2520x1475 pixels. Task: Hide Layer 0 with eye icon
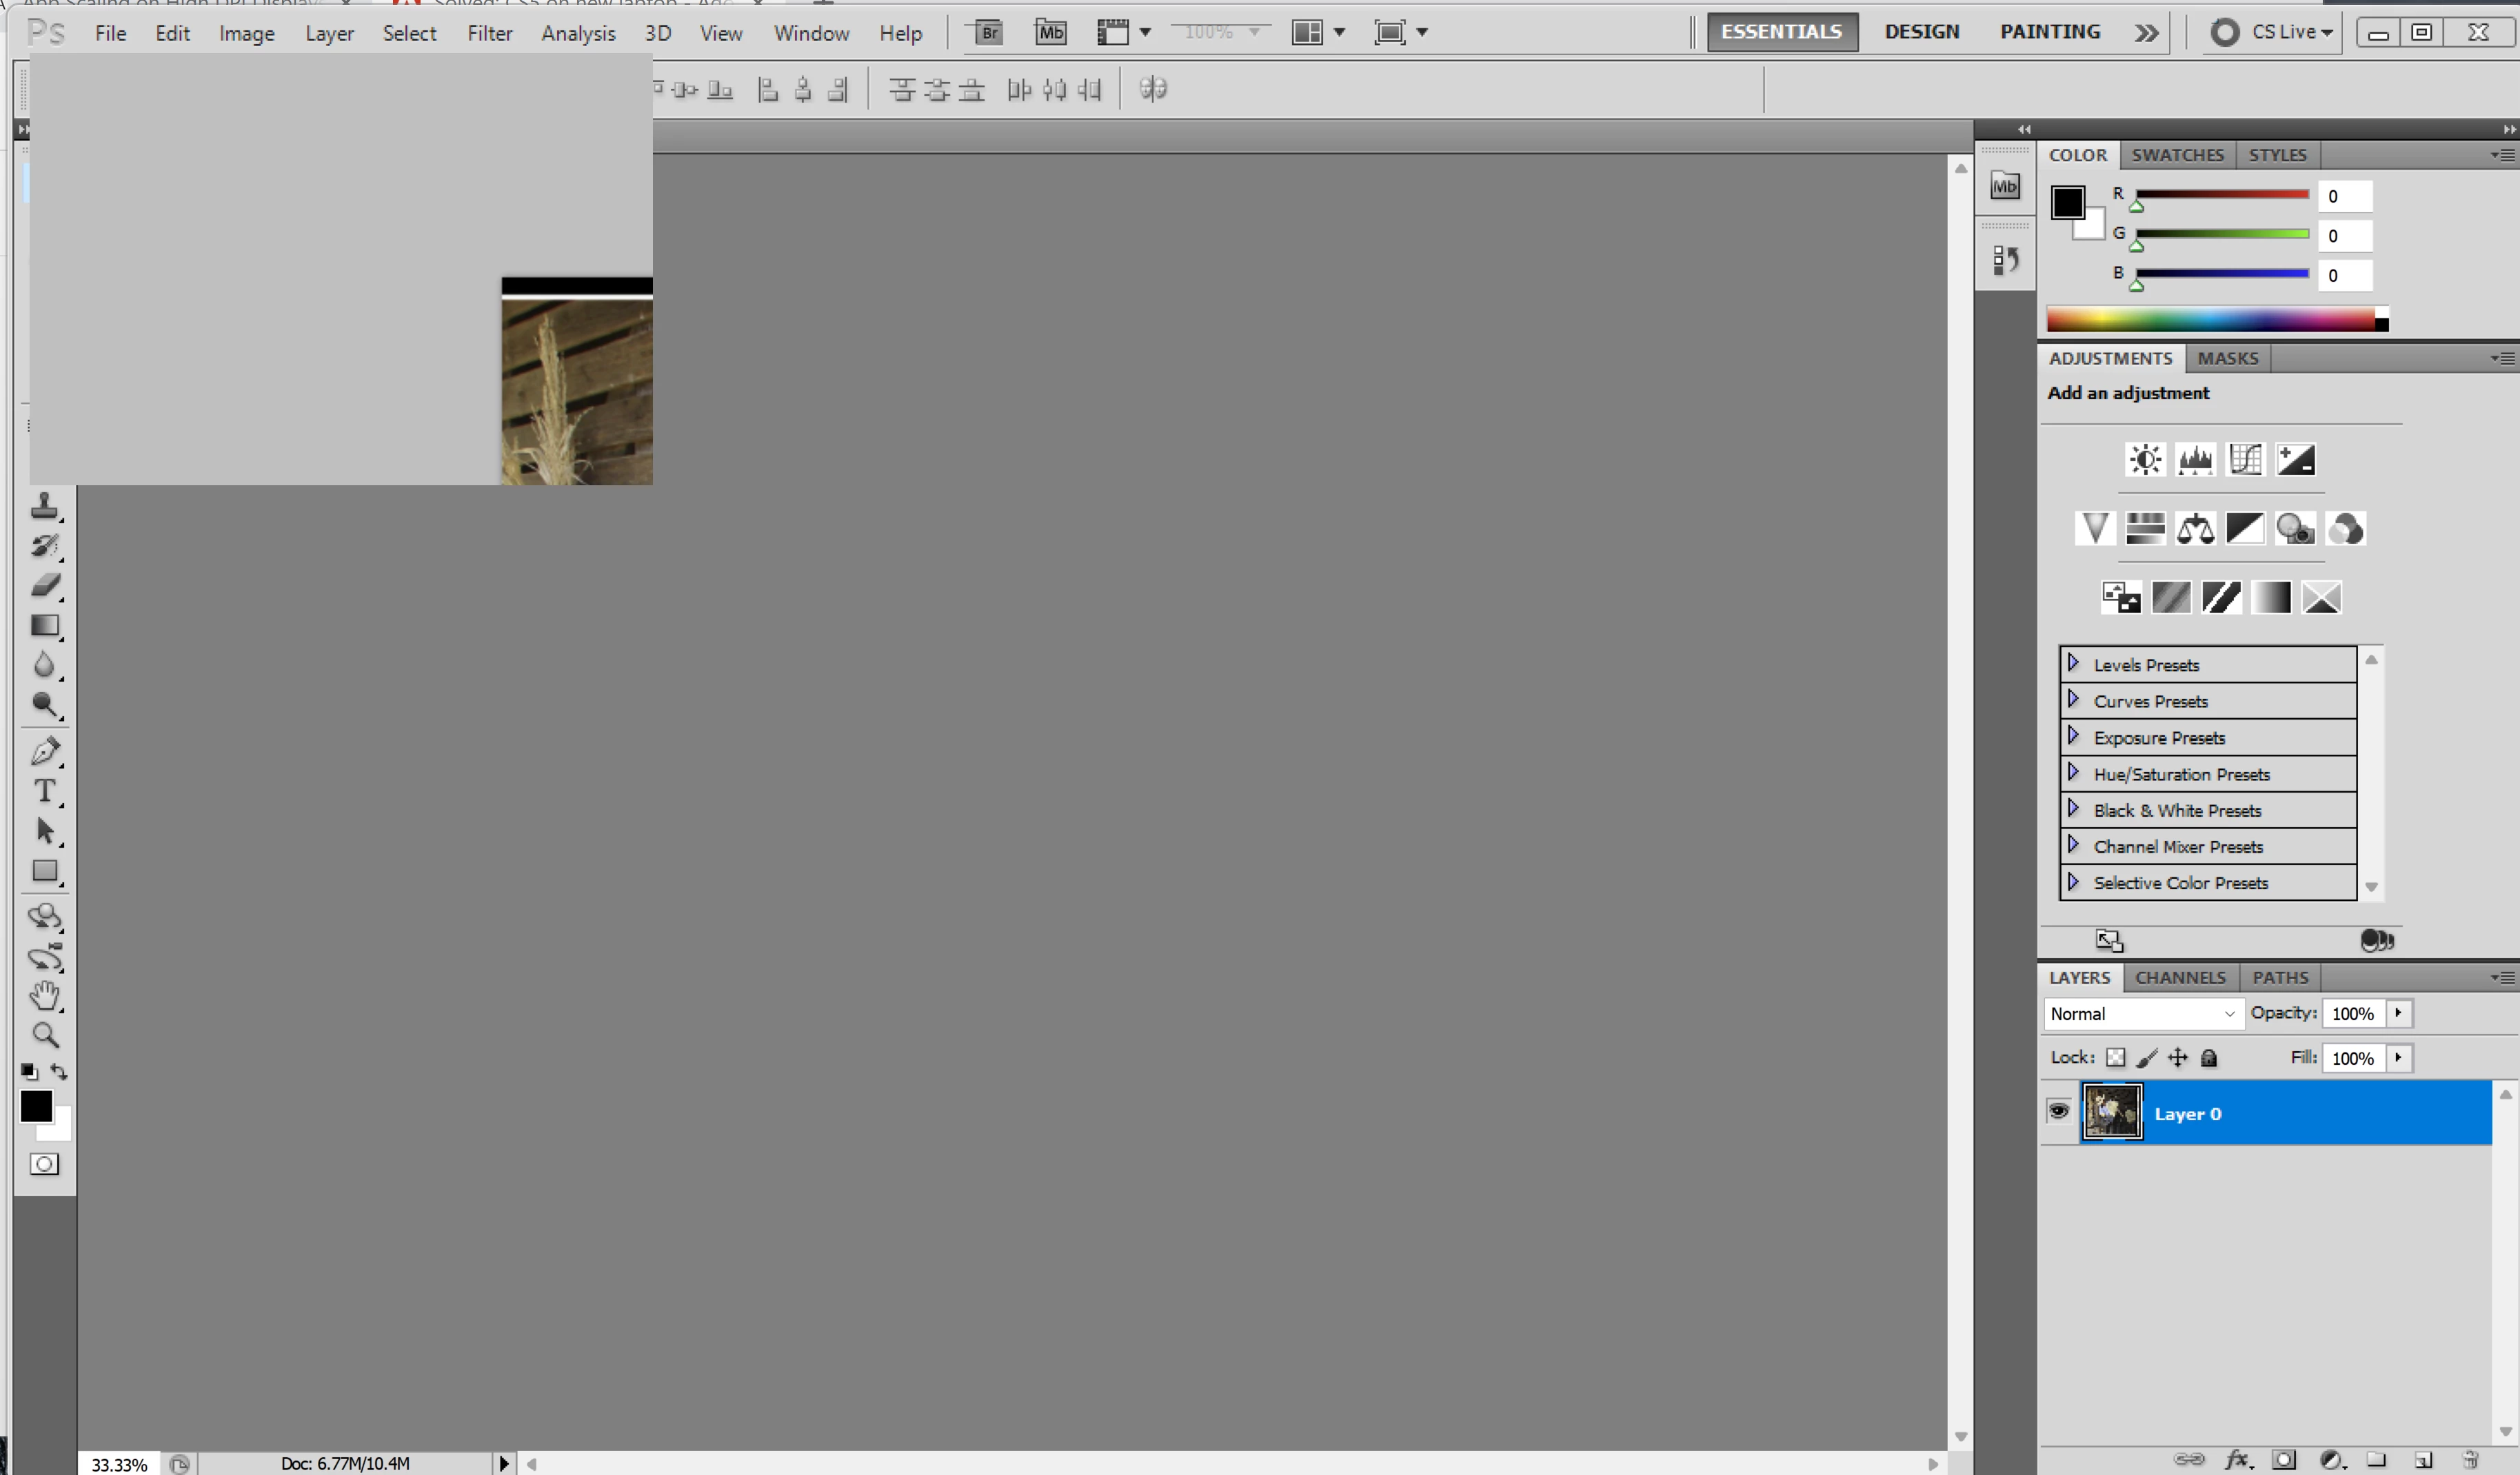2058,1111
